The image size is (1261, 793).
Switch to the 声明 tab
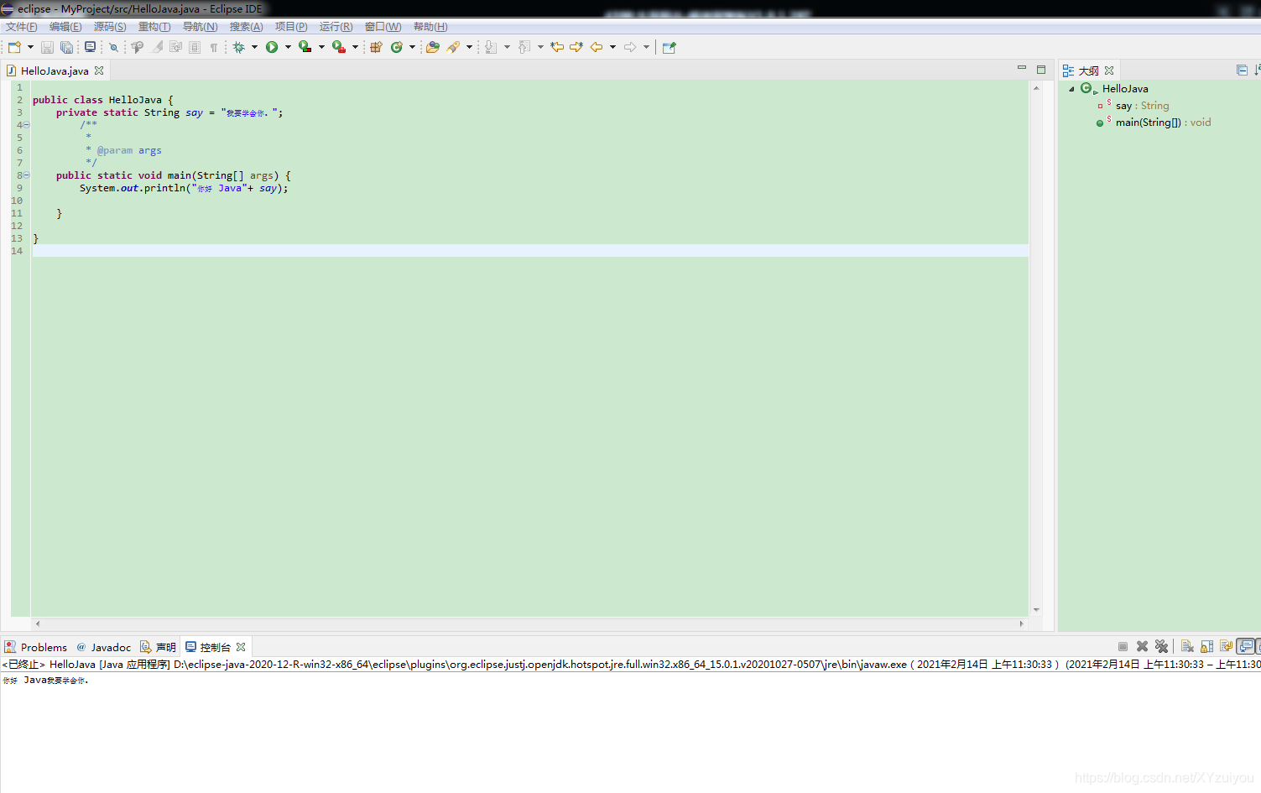point(159,647)
